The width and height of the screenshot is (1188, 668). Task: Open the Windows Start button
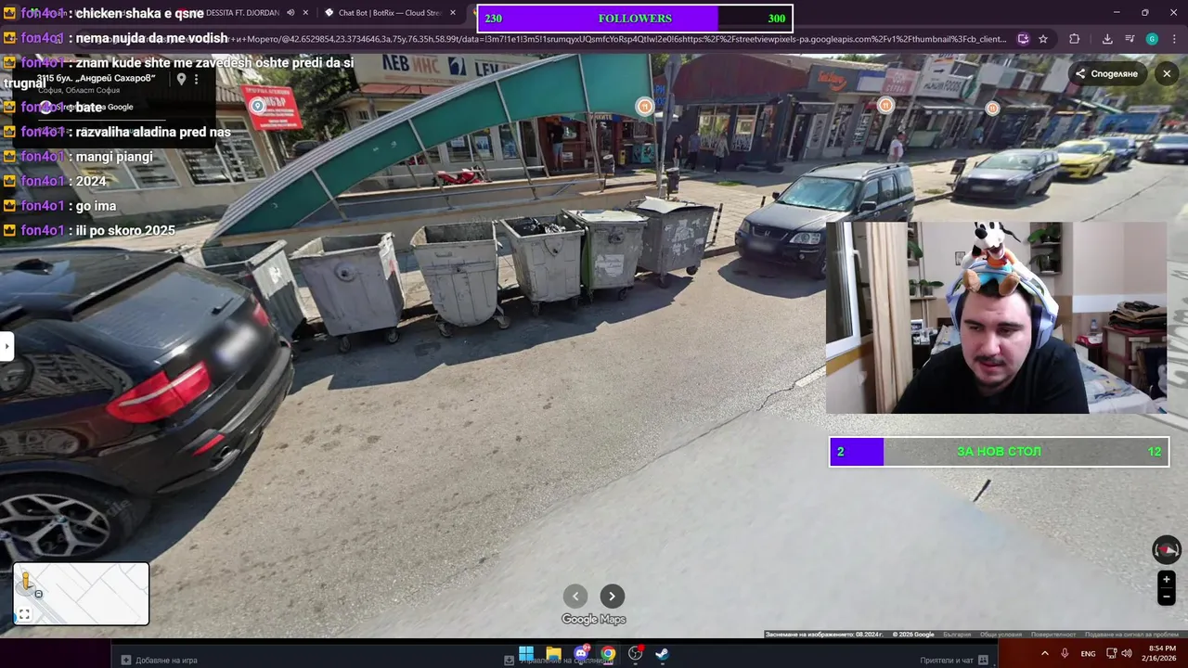pyautogui.click(x=526, y=654)
